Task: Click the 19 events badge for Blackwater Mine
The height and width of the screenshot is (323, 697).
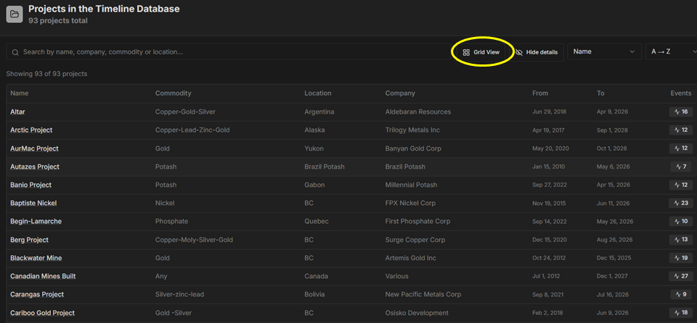Action: [681, 259]
